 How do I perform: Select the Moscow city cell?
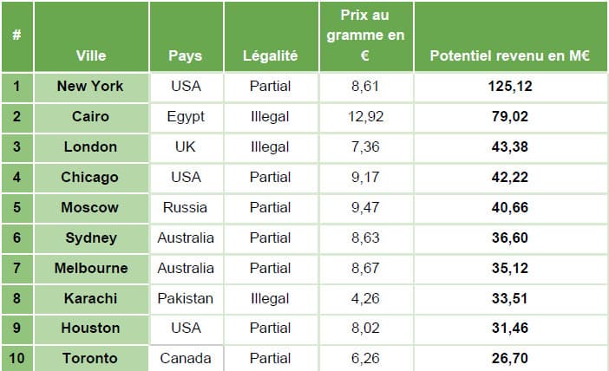click(x=90, y=207)
